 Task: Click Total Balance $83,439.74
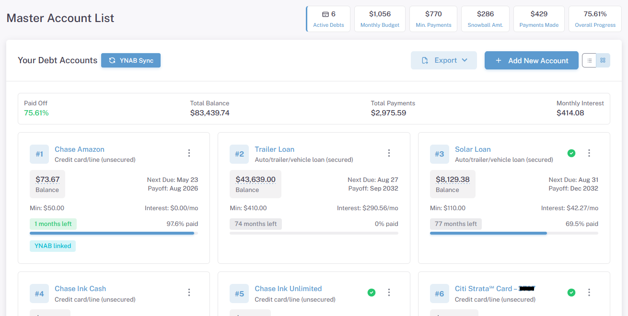(210, 113)
